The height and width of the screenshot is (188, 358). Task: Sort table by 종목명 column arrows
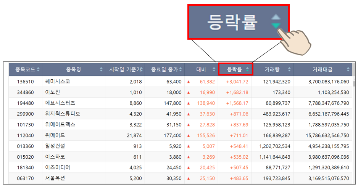pos(101,69)
